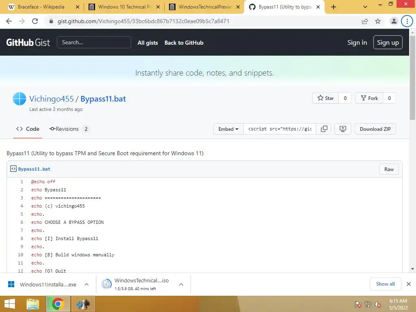Click the padlock site info icon

pyautogui.click(x=51, y=21)
